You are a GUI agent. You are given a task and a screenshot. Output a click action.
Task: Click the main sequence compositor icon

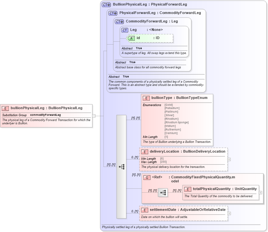pos(121,167)
